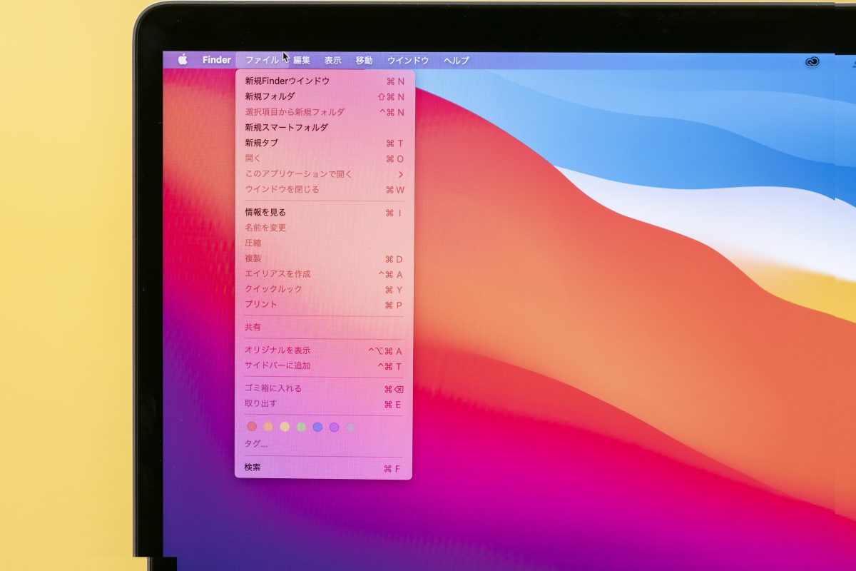
Task: Expand the このアプリケーションで開く submenu arrow
Action: pos(401,174)
